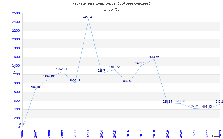
Task: Click x-axis year 2014
Action: point(101,134)
